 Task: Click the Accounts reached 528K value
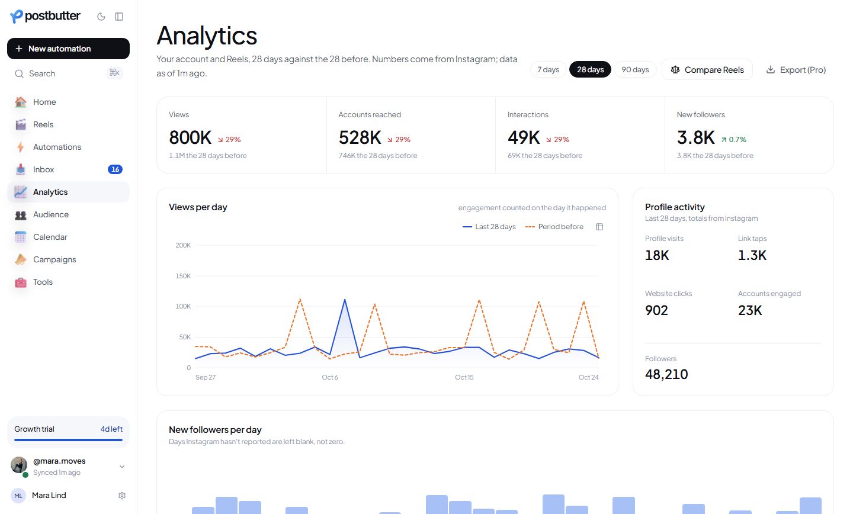click(360, 137)
